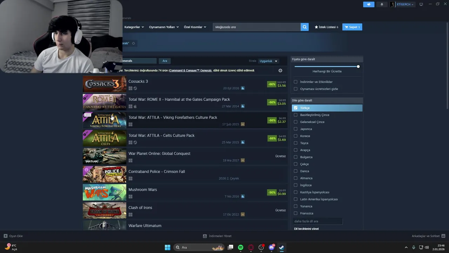
Task: Open the Windows Start menu
Action: tap(168, 247)
